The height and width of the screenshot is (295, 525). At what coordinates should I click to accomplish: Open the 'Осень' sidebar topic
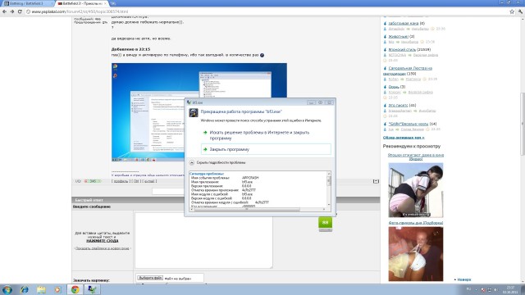394,87
